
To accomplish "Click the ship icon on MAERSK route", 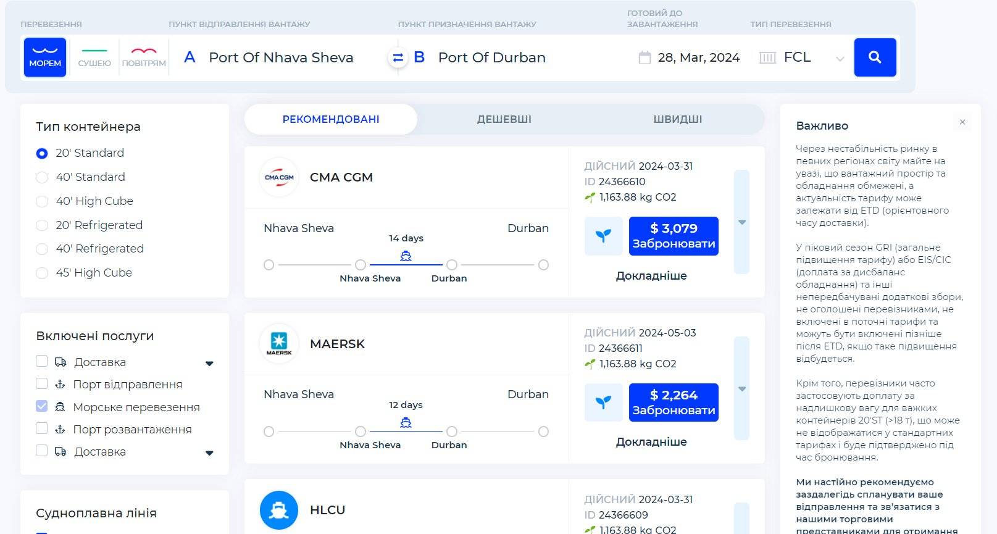I will [x=406, y=422].
